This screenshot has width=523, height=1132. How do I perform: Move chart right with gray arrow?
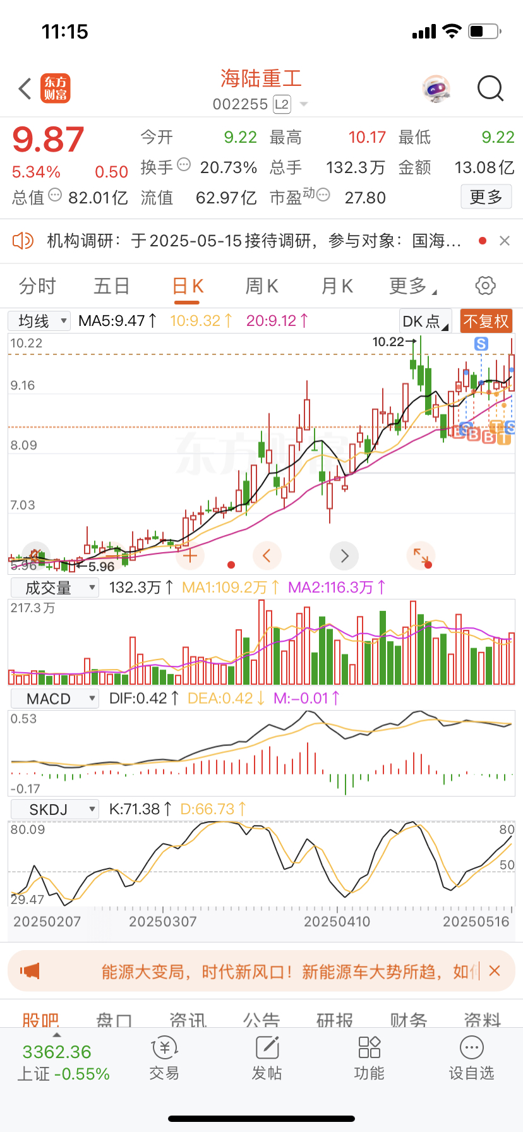(x=344, y=556)
